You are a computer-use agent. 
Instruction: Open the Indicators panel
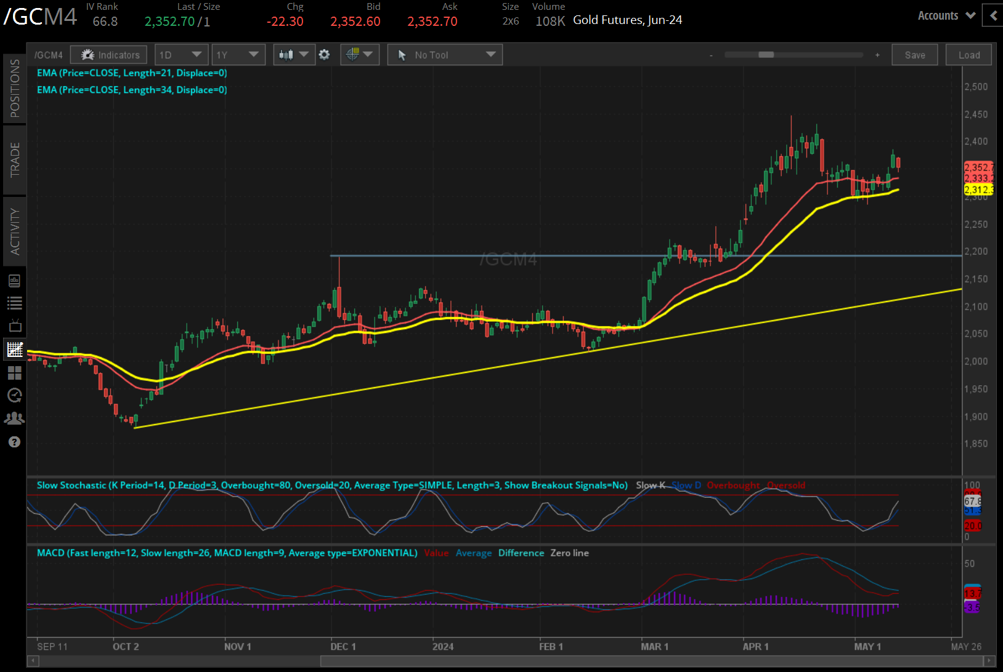109,55
